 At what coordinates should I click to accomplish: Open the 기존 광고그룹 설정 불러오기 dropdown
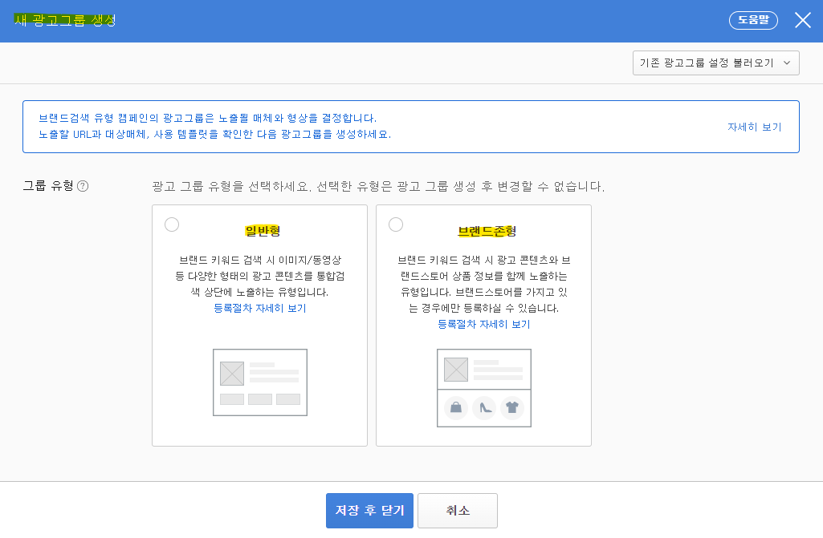716,63
